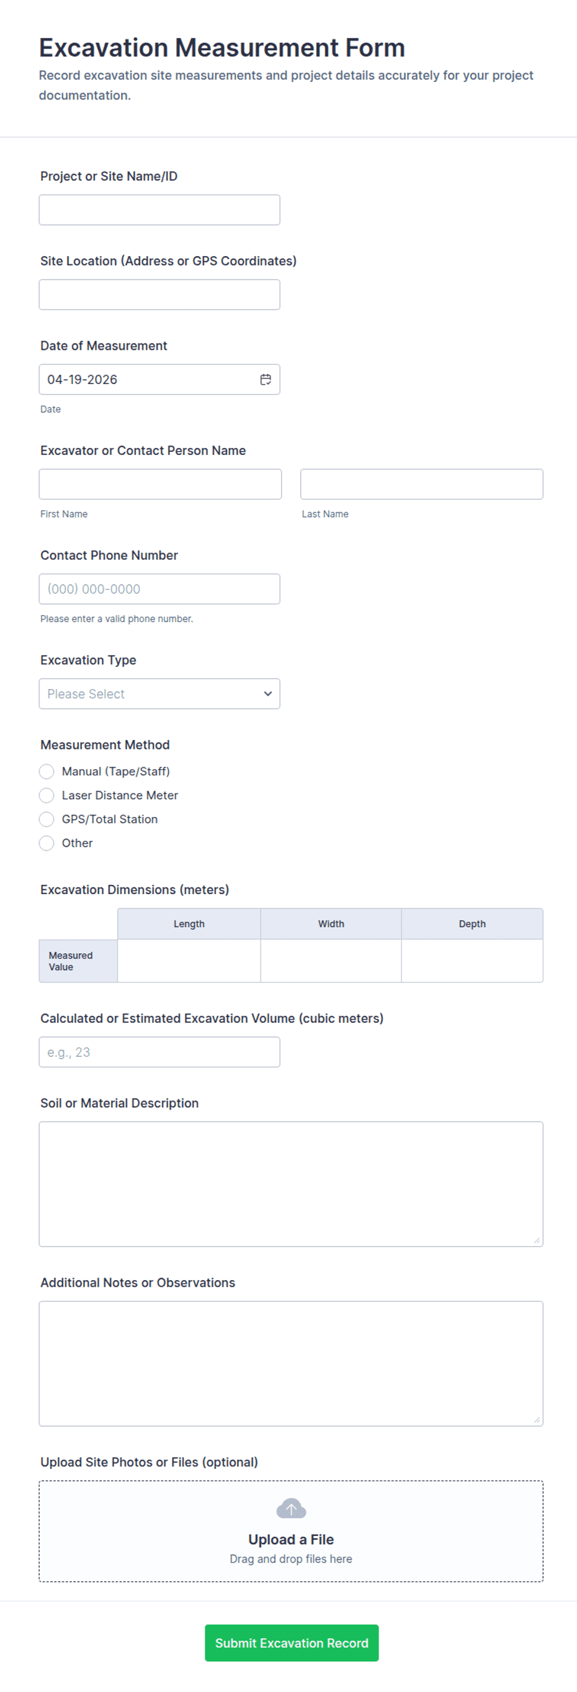Click the Date of Measurement field
The image size is (577, 1692).
pyautogui.click(x=148, y=380)
